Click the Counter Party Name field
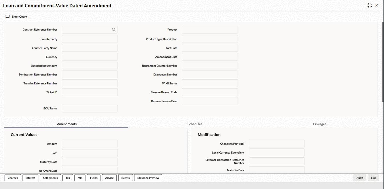This screenshot has width=384, height=189. coord(90,48)
